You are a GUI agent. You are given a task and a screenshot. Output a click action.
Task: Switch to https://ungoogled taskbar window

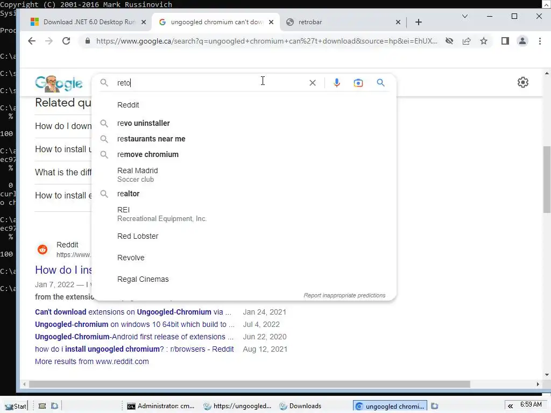[237, 406]
